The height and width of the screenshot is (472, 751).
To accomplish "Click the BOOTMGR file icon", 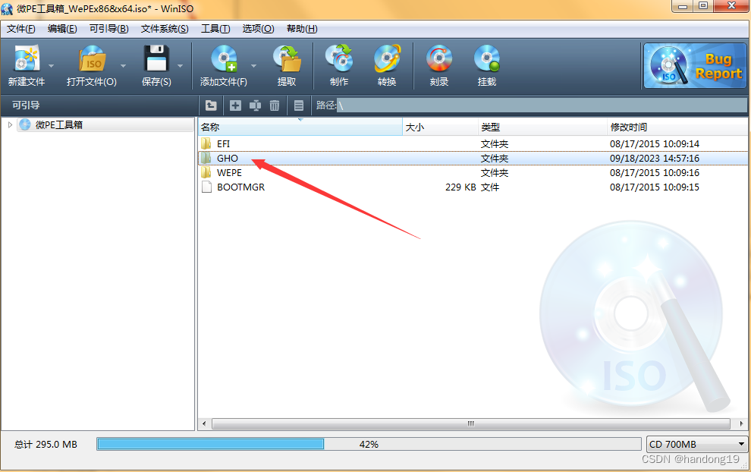I will point(206,187).
